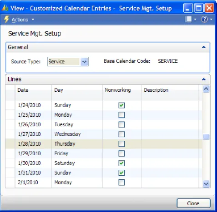Click the Close button
The height and width of the screenshot is (212, 217).
point(193,203)
